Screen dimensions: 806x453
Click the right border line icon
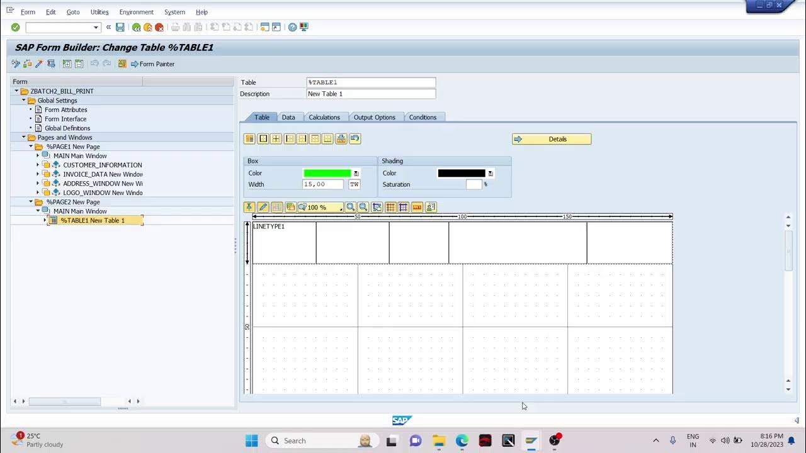pos(302,138)
